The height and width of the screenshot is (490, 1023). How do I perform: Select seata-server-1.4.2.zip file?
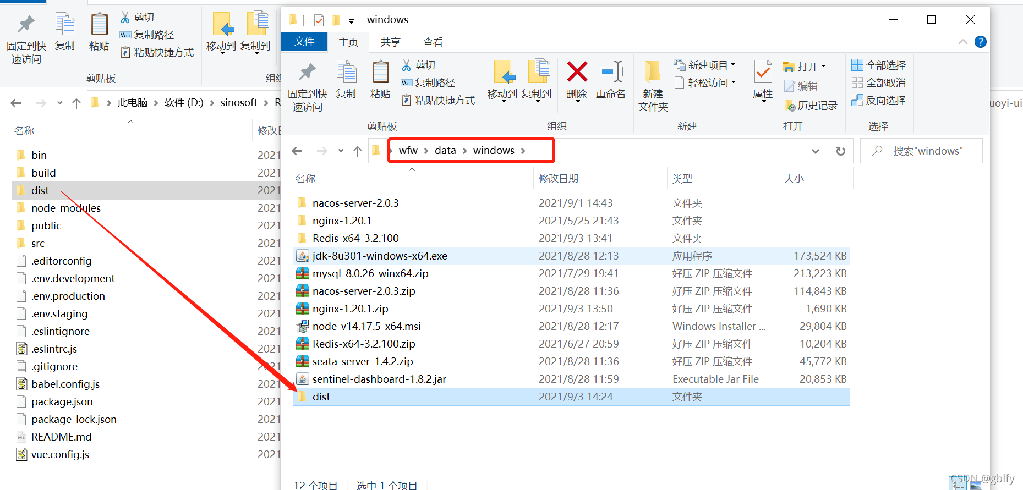click(571, 361)
